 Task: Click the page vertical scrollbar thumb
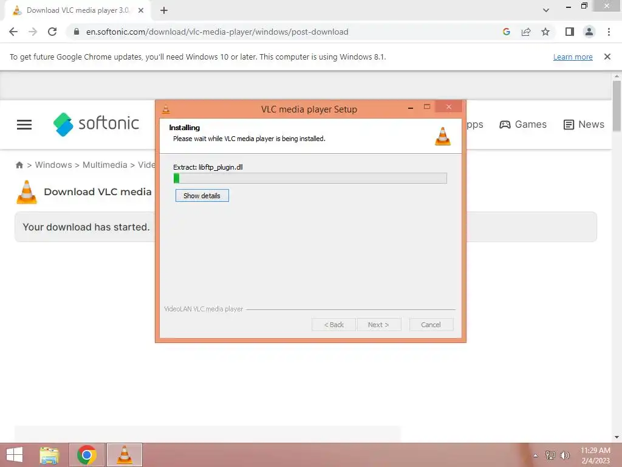click(617, 106)
